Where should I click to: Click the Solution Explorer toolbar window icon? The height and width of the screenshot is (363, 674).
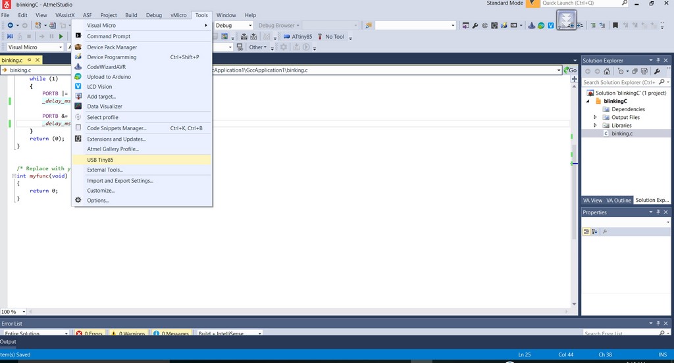pyautogui.click(x=465, y=26)
